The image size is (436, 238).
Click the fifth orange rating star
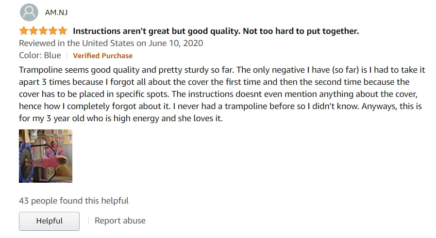[63, 31]
